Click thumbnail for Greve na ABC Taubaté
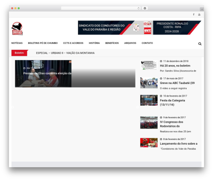Screen dimensions: 213x180 point(149,83)
